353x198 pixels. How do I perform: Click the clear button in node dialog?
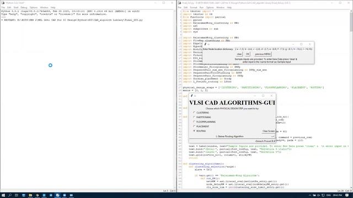pyautogui.click(x=239, y=54)
